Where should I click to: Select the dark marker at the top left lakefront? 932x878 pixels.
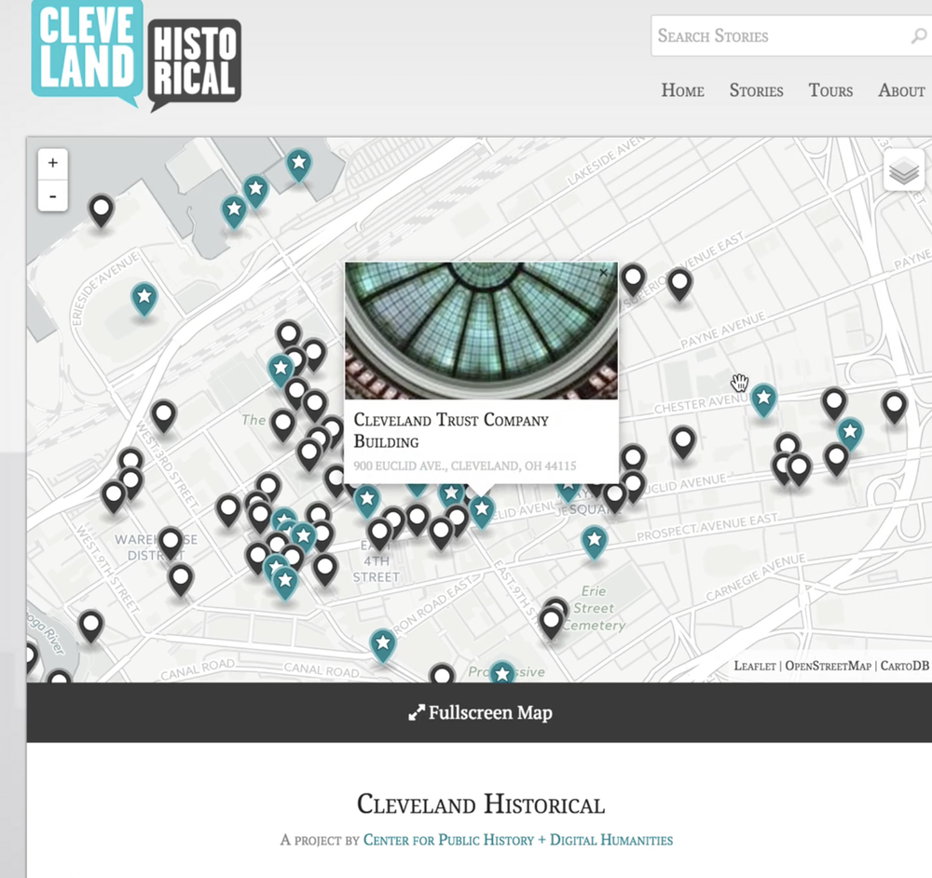[x=101, y=210]
